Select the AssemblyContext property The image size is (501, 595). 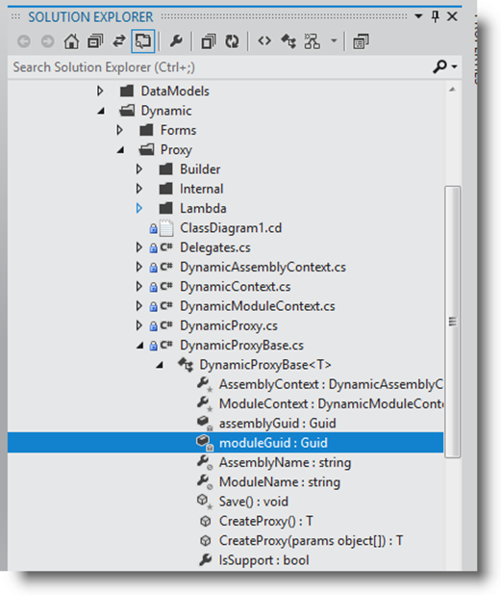coord(331,384)
